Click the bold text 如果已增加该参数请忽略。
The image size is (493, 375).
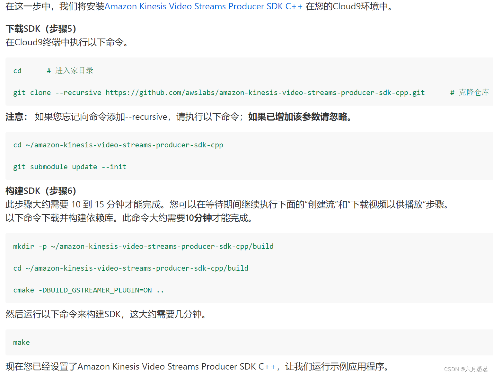pos(301,117)
